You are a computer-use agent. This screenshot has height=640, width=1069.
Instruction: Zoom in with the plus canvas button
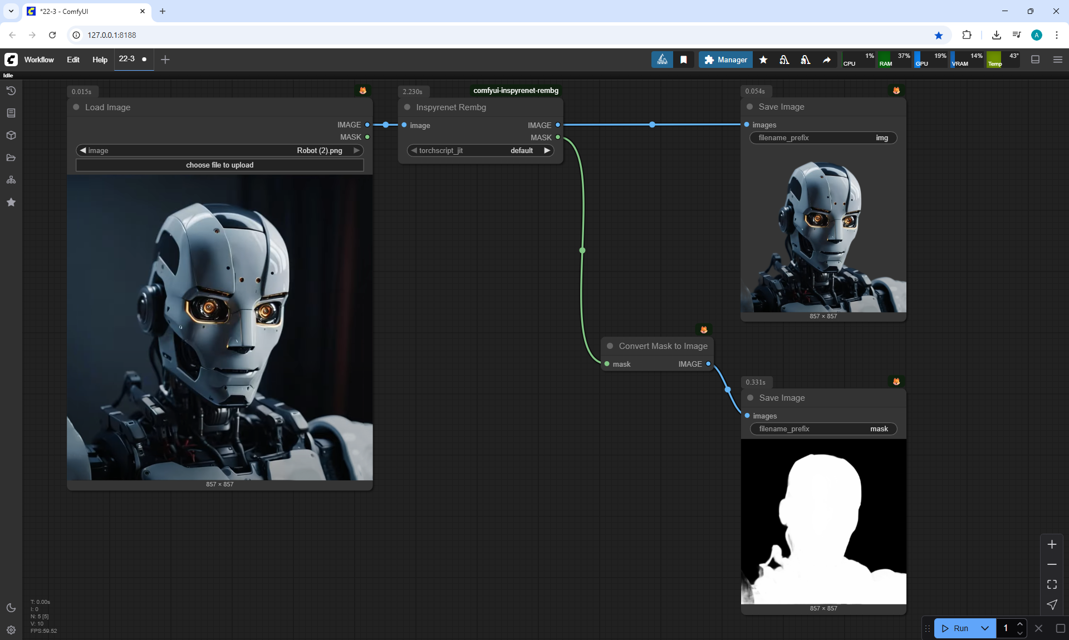click(x=1052, y=544)
